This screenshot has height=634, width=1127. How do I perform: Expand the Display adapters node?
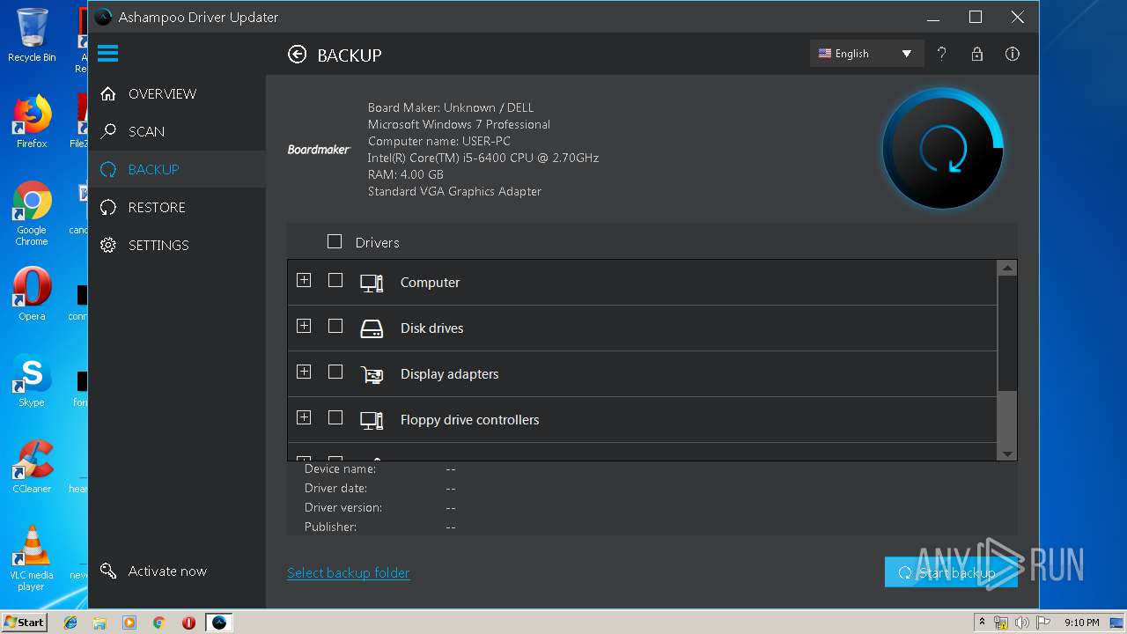[304, 372]
